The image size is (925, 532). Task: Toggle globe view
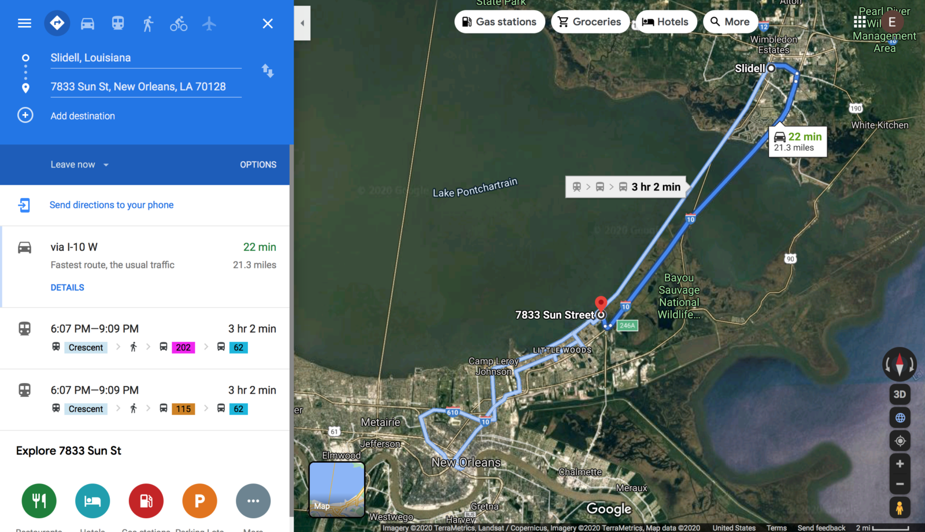click(900, 418)
